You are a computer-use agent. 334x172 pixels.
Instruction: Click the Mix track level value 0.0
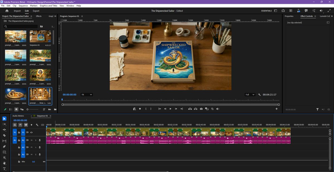(33, 162)
